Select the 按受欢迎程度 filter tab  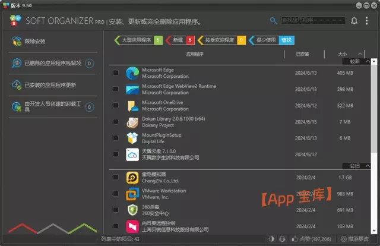[x=221, y=40]
